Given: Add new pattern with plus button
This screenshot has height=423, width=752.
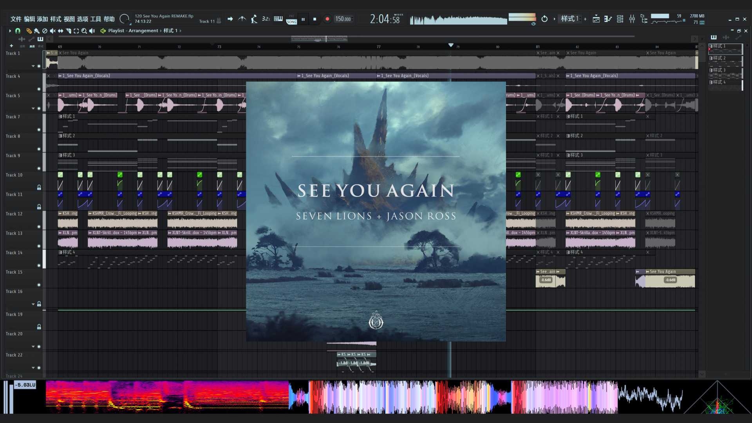Looking at the screenshot, I should pos(585,19).
